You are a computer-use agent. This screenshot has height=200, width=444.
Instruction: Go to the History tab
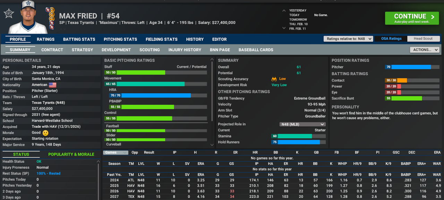click(195, 39)
